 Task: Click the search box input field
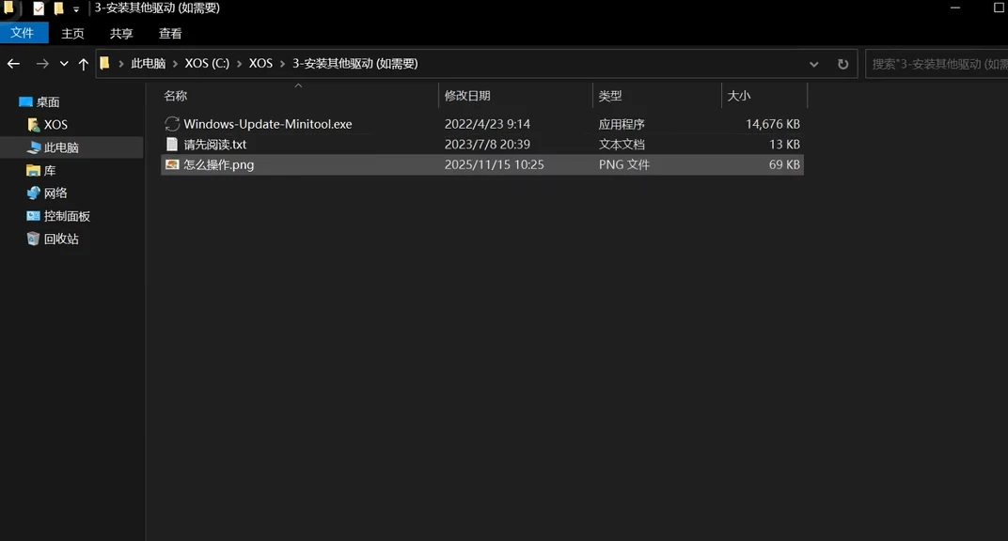click(936, 64)
